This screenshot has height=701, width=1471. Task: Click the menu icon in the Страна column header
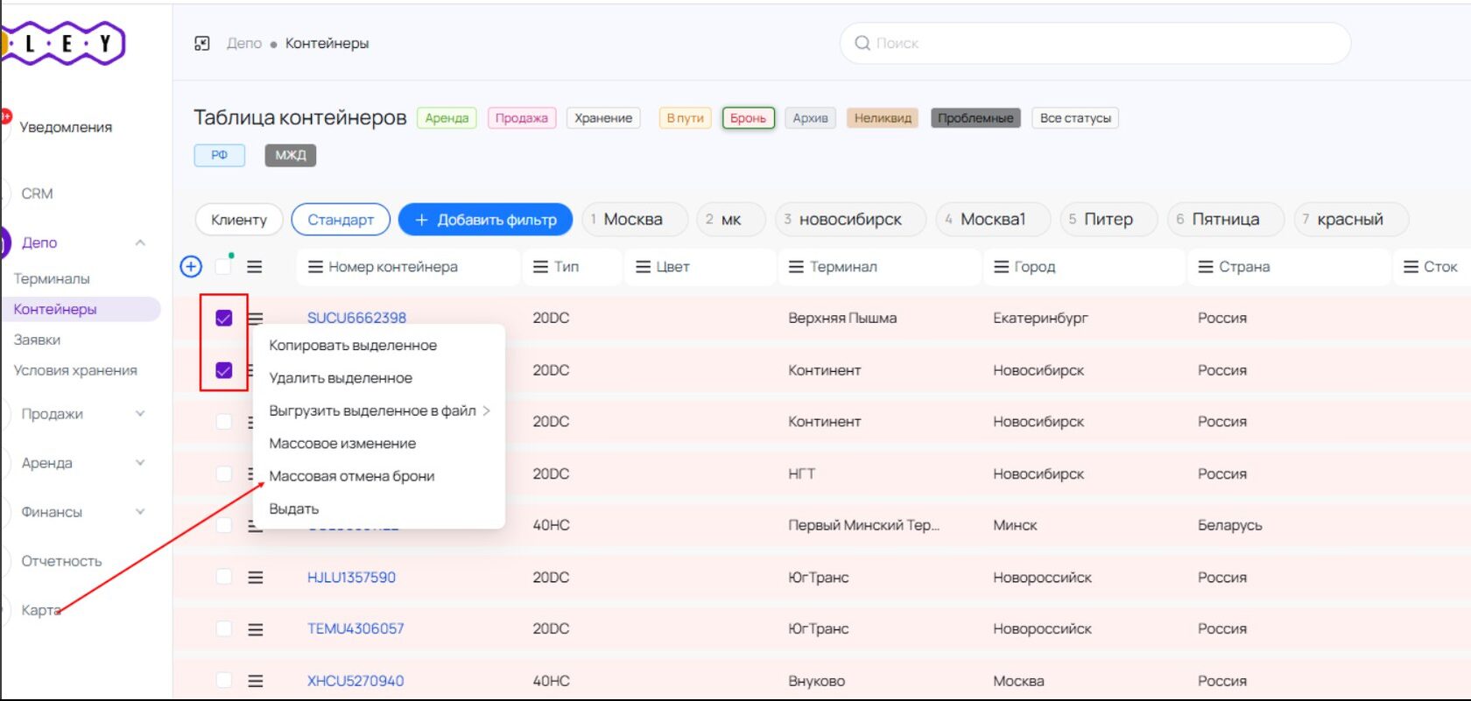point(1206,267)
